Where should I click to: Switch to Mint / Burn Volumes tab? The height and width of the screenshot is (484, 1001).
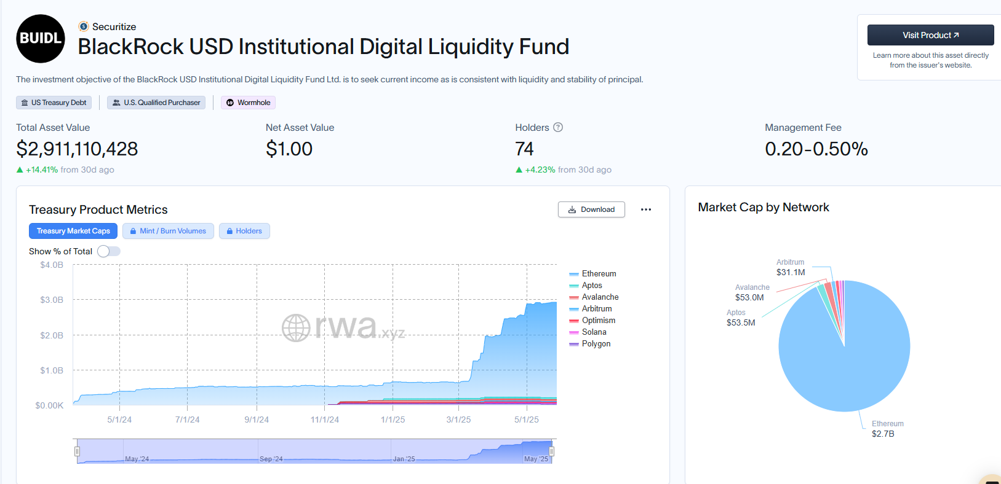coord(168,231)
